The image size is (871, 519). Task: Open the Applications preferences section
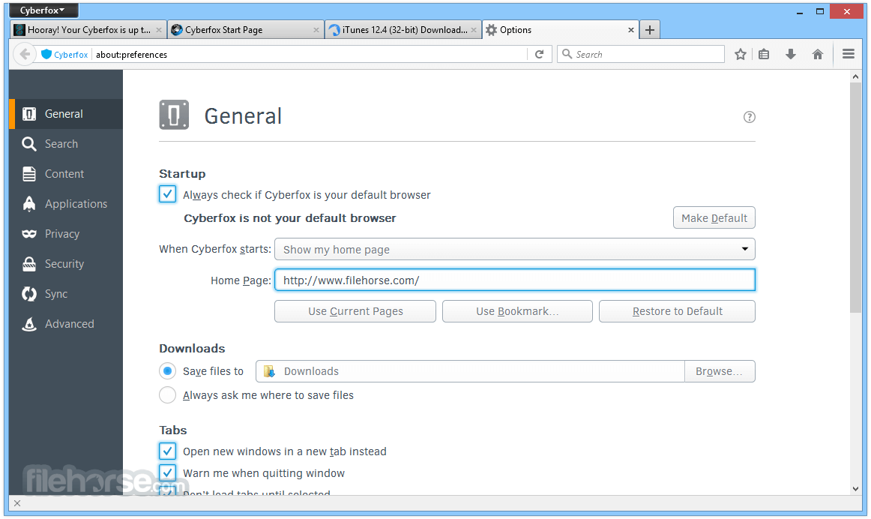(x=66, y=204)
